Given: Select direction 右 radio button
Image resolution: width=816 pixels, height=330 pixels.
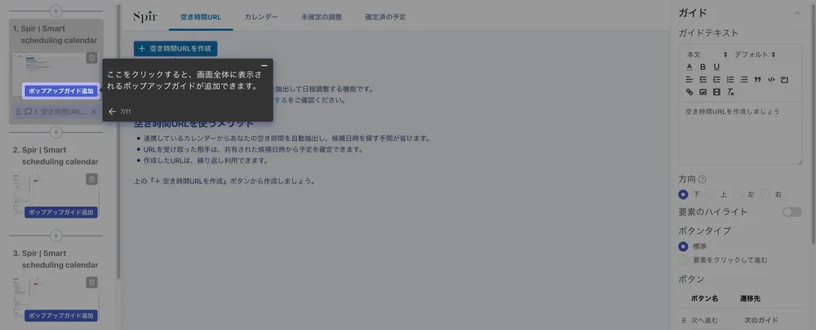Looking at the screenshot, I should coord(765,195).
